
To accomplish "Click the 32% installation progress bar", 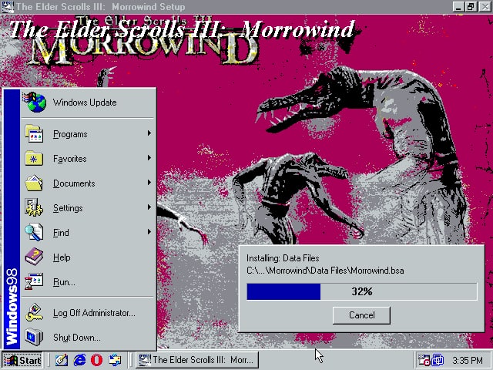I will pyautogui.click(x=362, y=291).
